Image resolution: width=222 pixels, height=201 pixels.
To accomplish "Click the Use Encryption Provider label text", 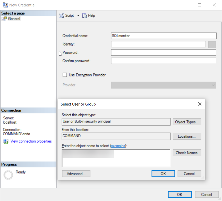I will click(87, 75).
